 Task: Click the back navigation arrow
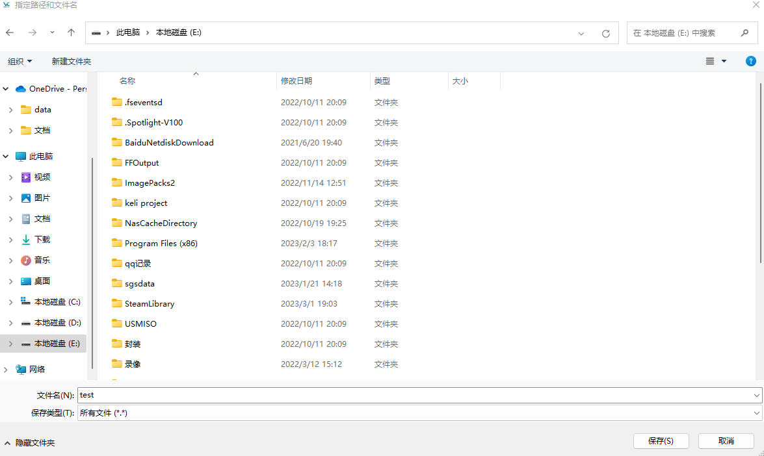(x=10, y=32)
